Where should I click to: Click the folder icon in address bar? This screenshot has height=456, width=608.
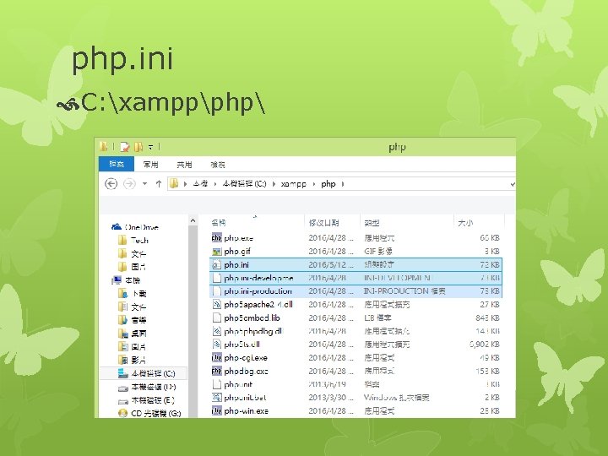[x=174, y=183]
